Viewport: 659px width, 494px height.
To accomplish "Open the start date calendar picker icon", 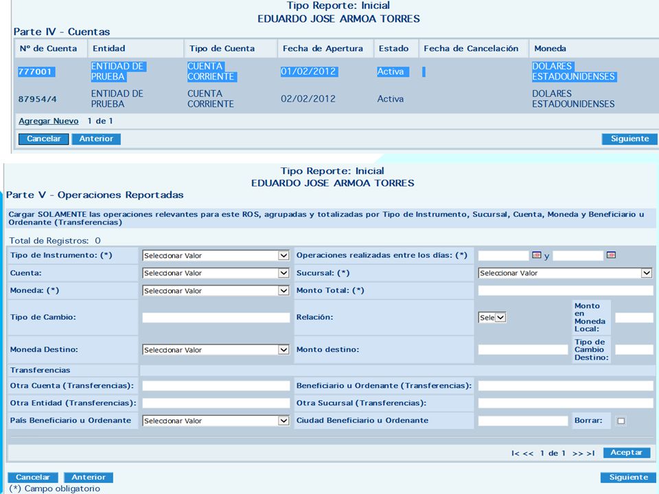I will [x=536, y=255].
